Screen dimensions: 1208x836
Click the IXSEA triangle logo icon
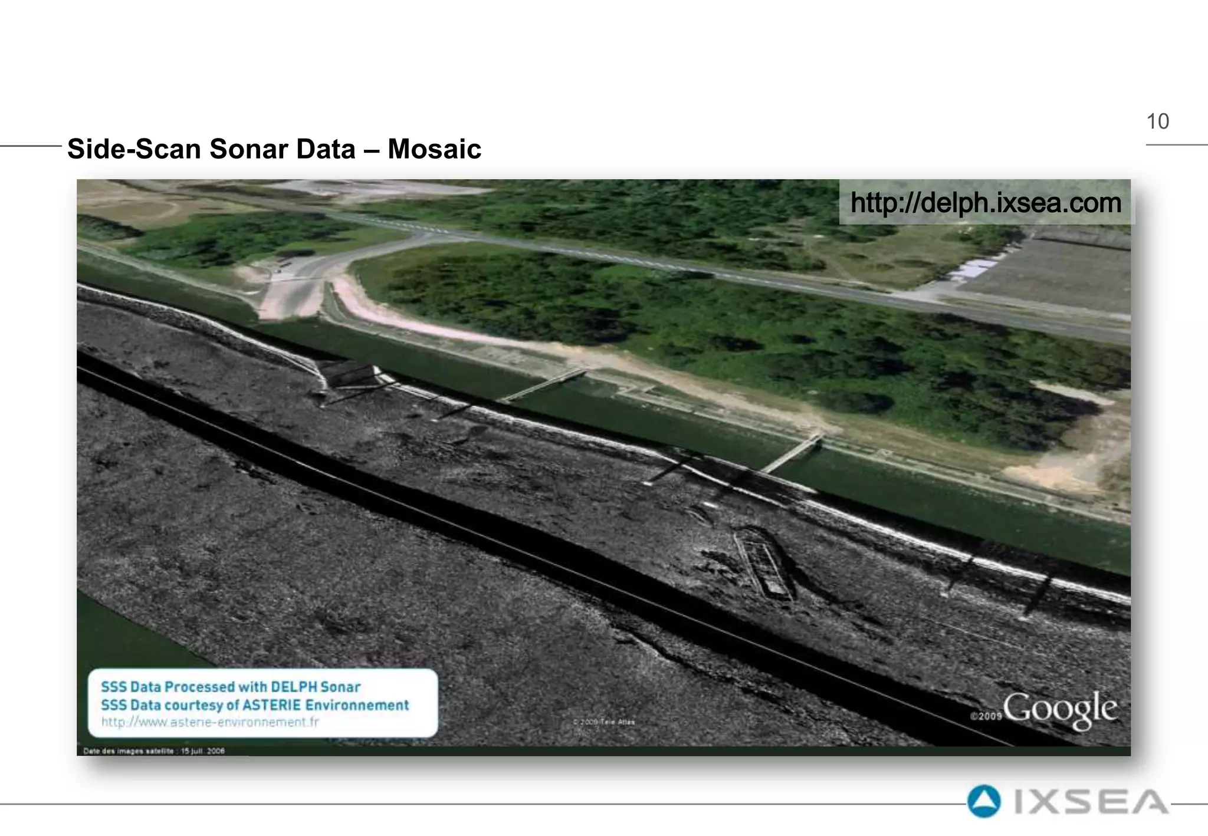[983, 801]
